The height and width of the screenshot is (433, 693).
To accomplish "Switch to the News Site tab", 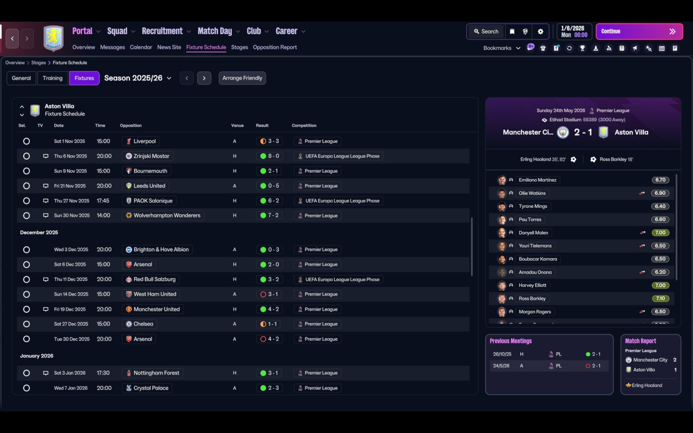I will [x=169, y=47].
